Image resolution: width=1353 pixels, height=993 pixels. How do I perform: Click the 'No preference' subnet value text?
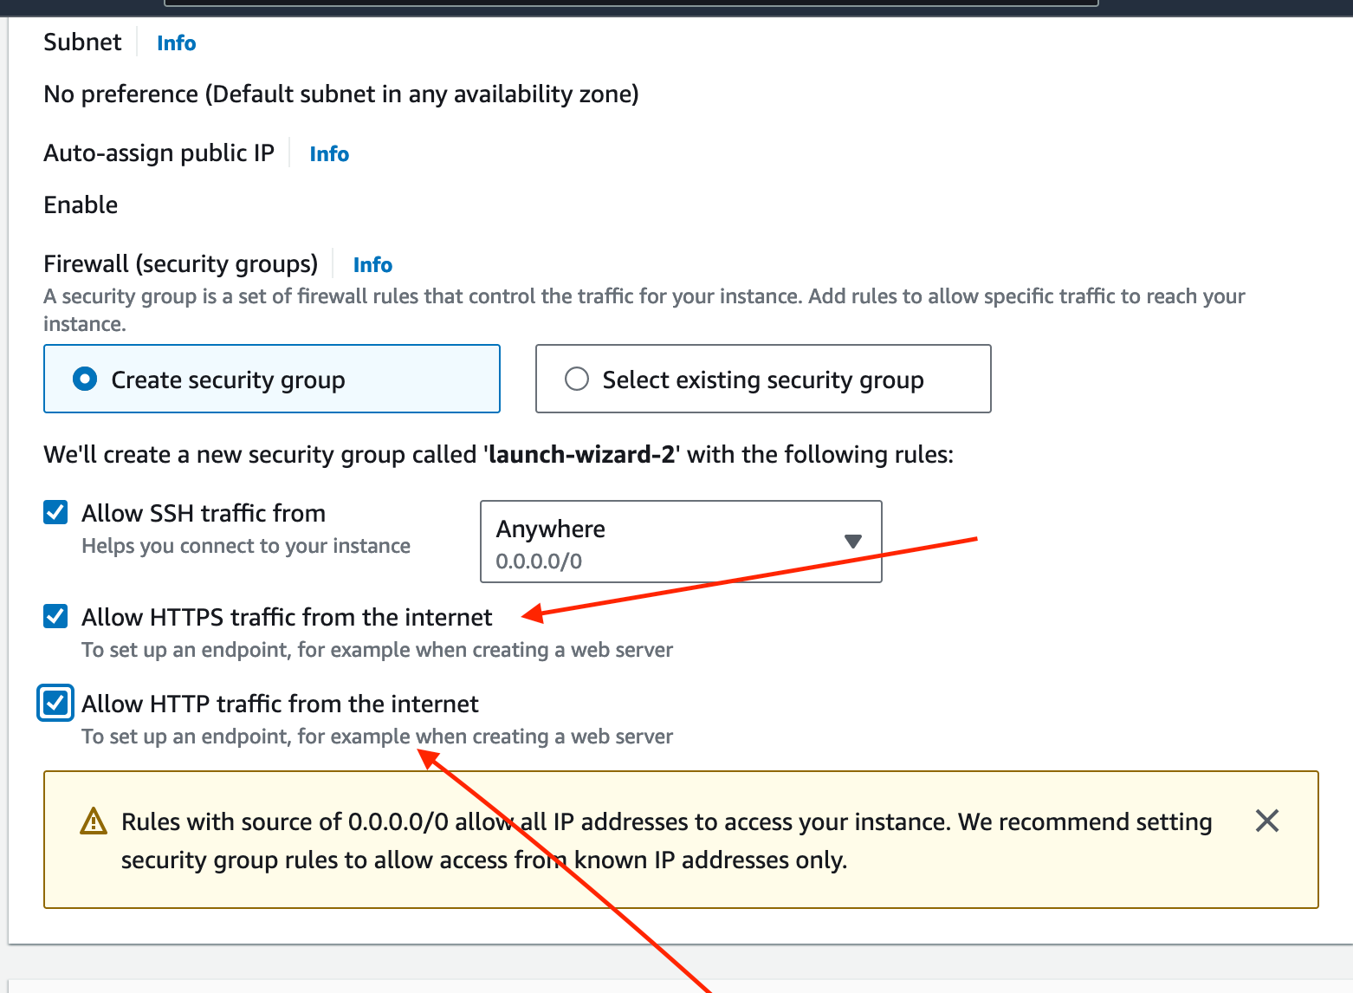[340, 94]
